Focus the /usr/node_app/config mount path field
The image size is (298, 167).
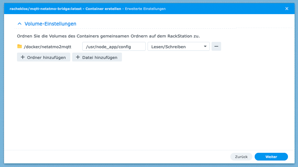[114, 47]
